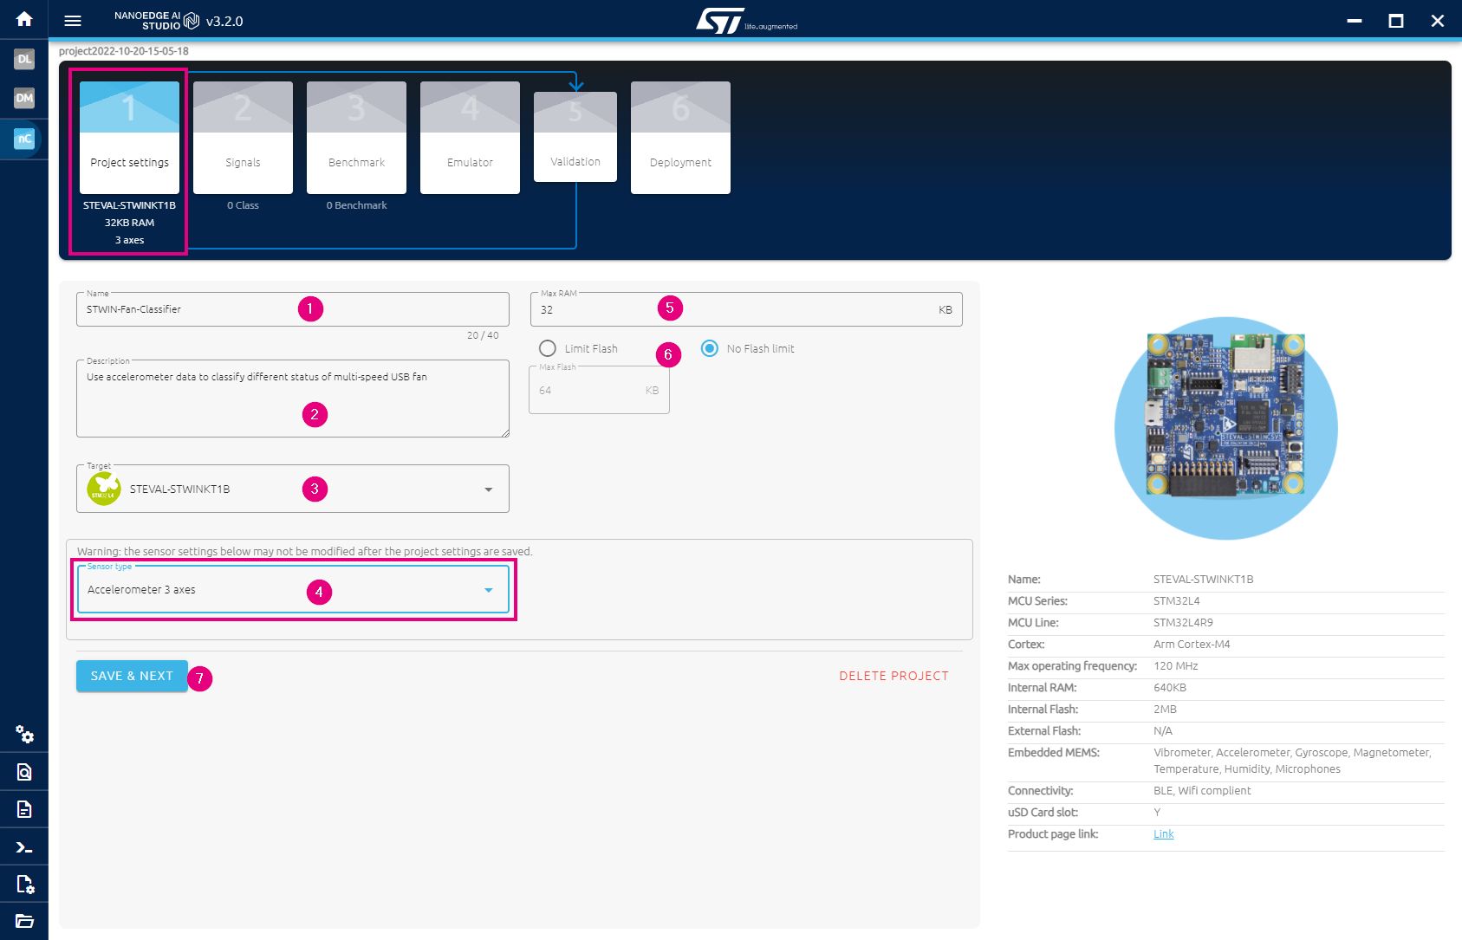Click the project2022-10-20-15-05-18 title
This screenshot has height=940, width=1462.
coord(124,51)
